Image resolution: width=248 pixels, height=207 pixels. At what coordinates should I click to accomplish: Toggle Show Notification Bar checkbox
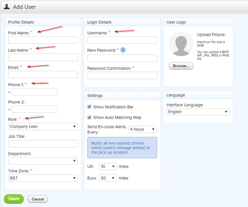point(89,107)
